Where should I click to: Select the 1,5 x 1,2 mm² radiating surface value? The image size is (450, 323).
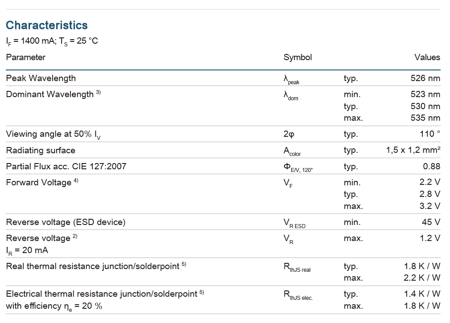[x=413, y=151]
